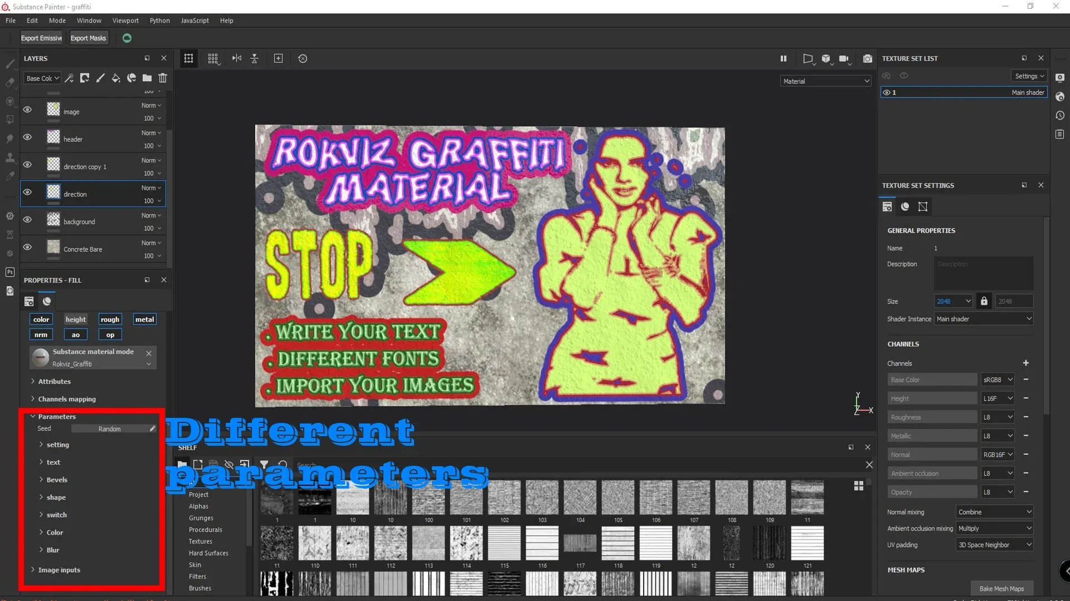
Task: Open the filter funnel in Shelf
Action: tap(264, 464)
